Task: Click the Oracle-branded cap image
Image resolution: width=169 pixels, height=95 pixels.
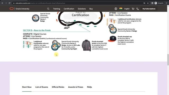Action: 112,39
